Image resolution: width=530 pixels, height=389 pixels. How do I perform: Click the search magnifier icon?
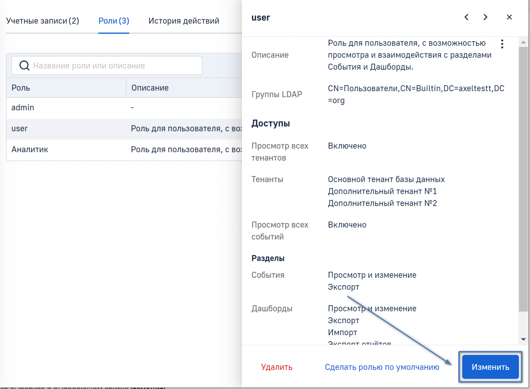click(x=24, y=66)
